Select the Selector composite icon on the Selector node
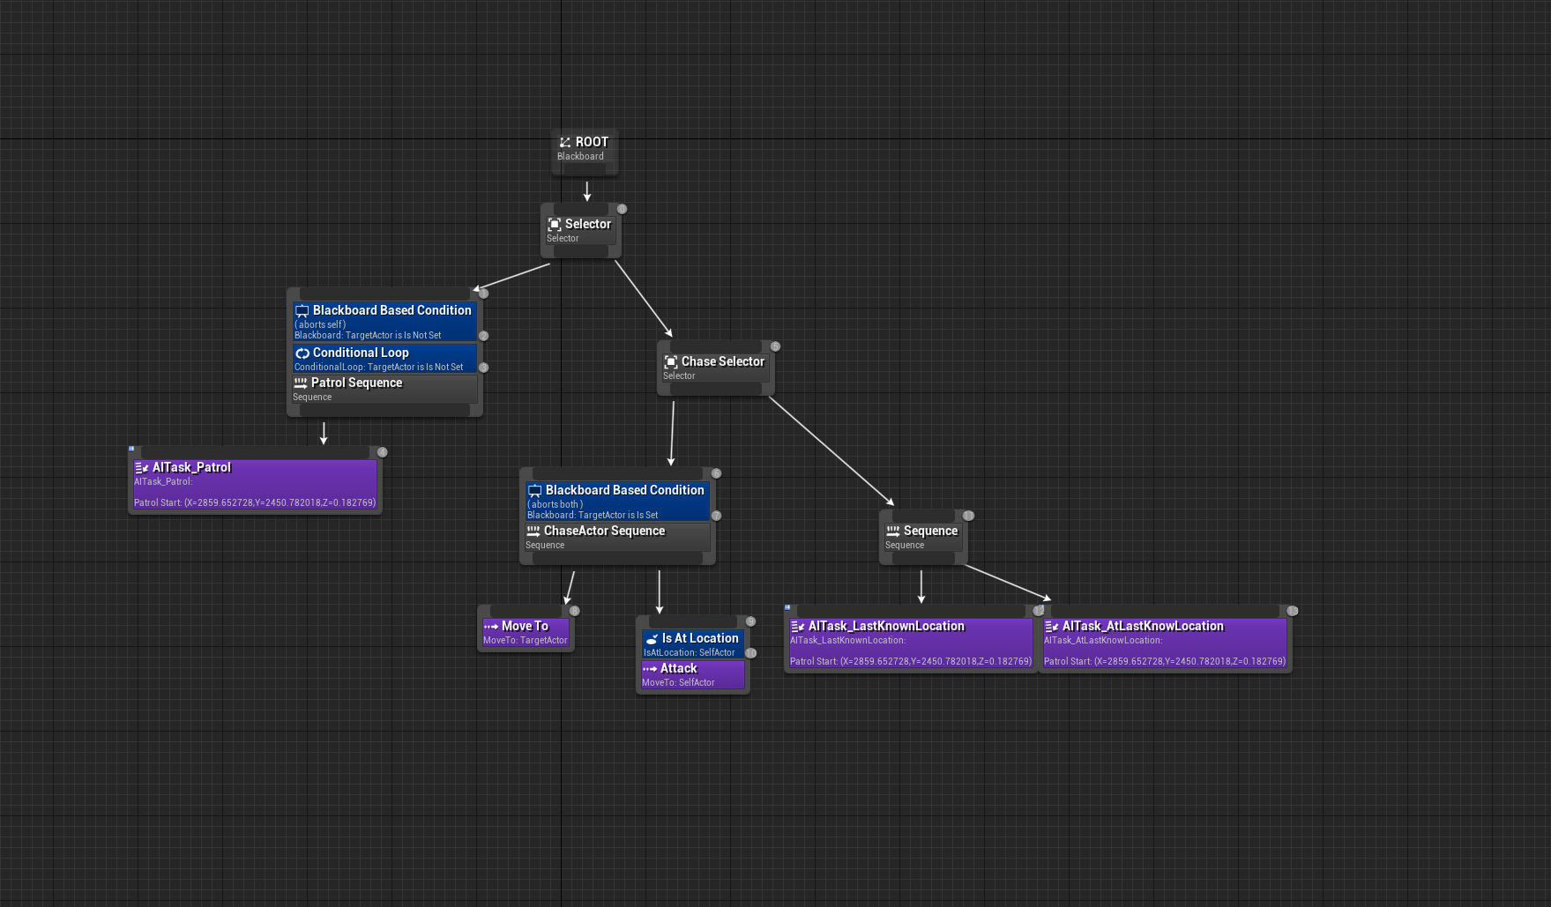Image resolution: width=1551 pixels, height=907 pixels. tap(554, 225)
